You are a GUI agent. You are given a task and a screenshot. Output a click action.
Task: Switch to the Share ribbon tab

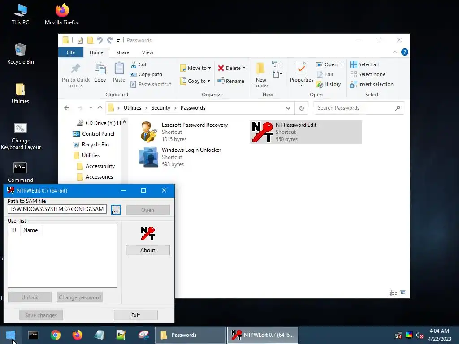[x=122, y=52]
